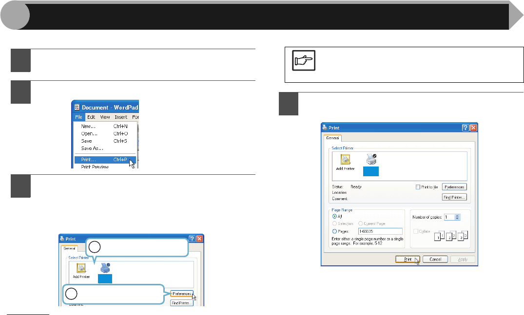Click the printer icon in the full Print dialog title bar
This screenshot has height=315, width=524.
coord(325,128)
